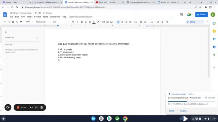
Task: Open the Edit menu
Action: pos(17,17)
